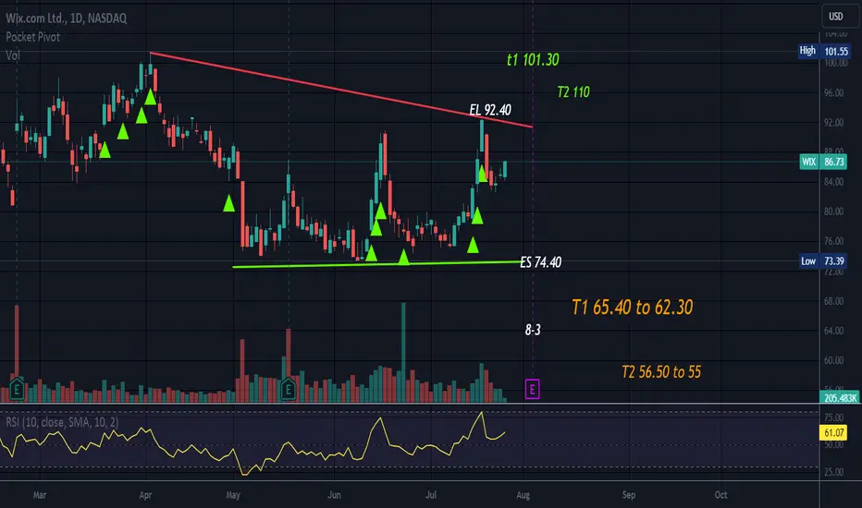
Task: Click the 75.00 RSI scale value
Action: (x=833, y=417)
